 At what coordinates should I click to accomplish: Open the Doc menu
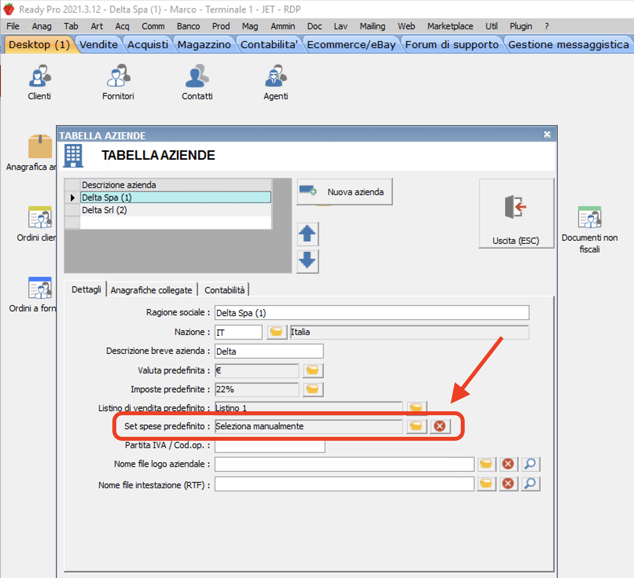point(314,26)
